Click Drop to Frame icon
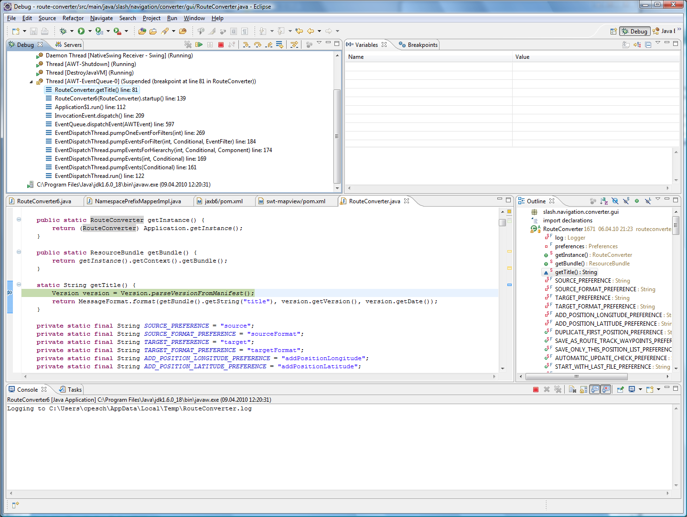 coord(280,44)
